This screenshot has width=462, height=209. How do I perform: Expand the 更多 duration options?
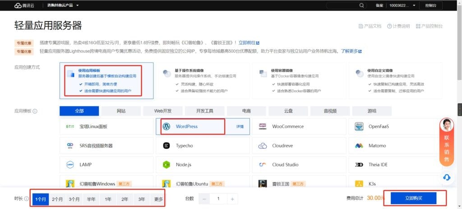[x=158, y=199]
